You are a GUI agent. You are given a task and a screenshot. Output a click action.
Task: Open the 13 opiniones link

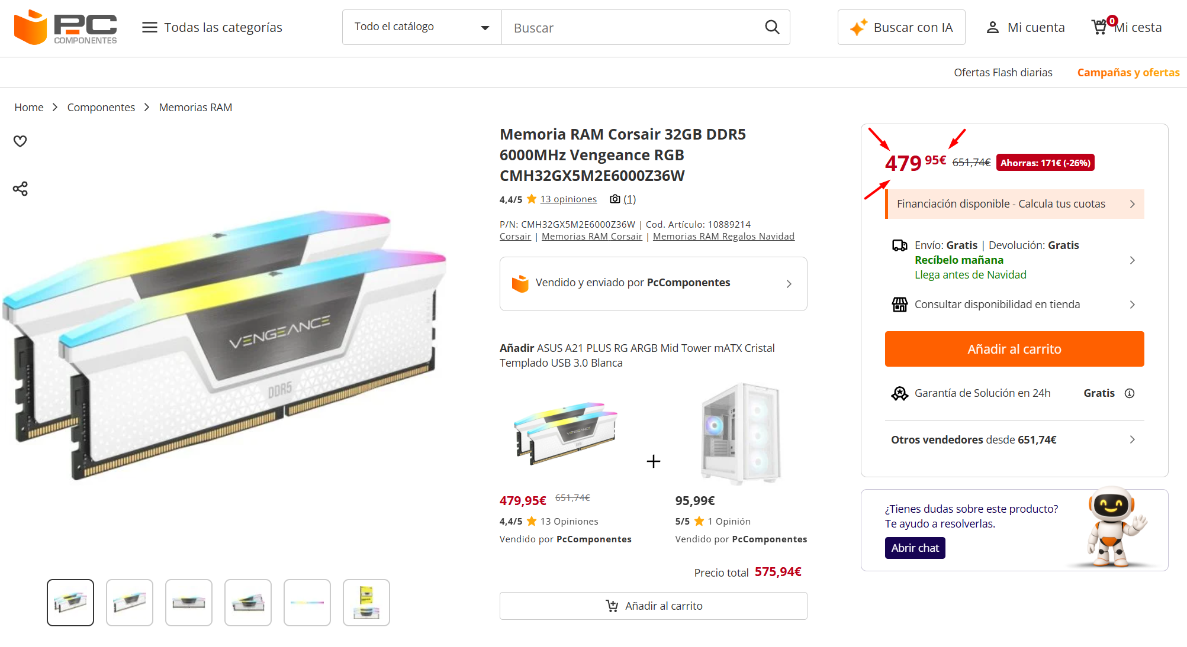pyautogui.click(x=568, y=199)
